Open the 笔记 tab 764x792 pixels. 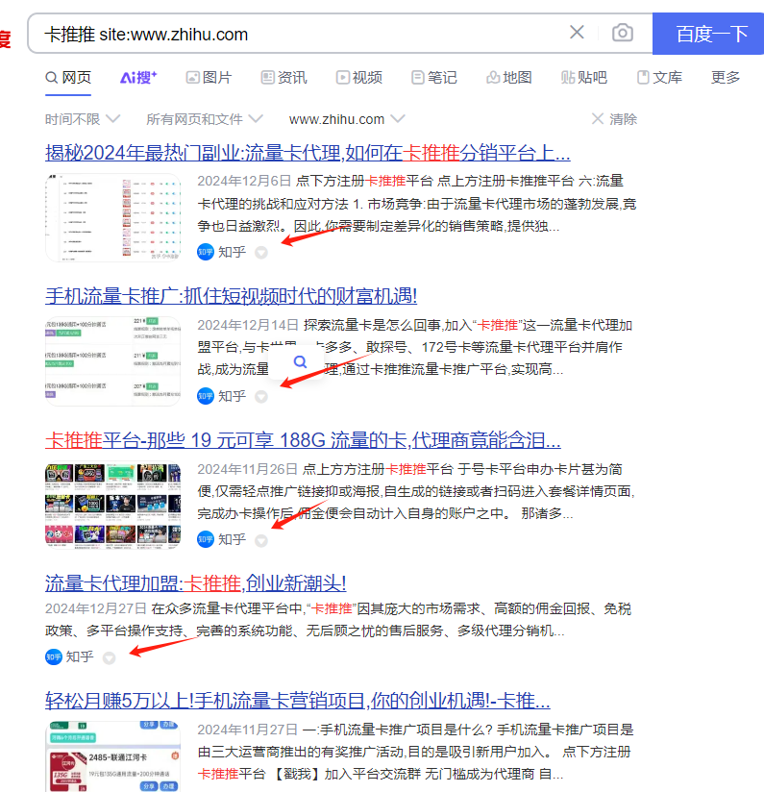[x=434, y=77]
